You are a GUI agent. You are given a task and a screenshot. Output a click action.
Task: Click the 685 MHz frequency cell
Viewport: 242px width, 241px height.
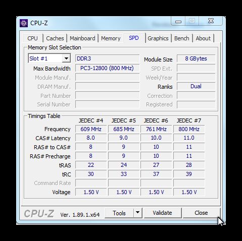click(124, 129)
